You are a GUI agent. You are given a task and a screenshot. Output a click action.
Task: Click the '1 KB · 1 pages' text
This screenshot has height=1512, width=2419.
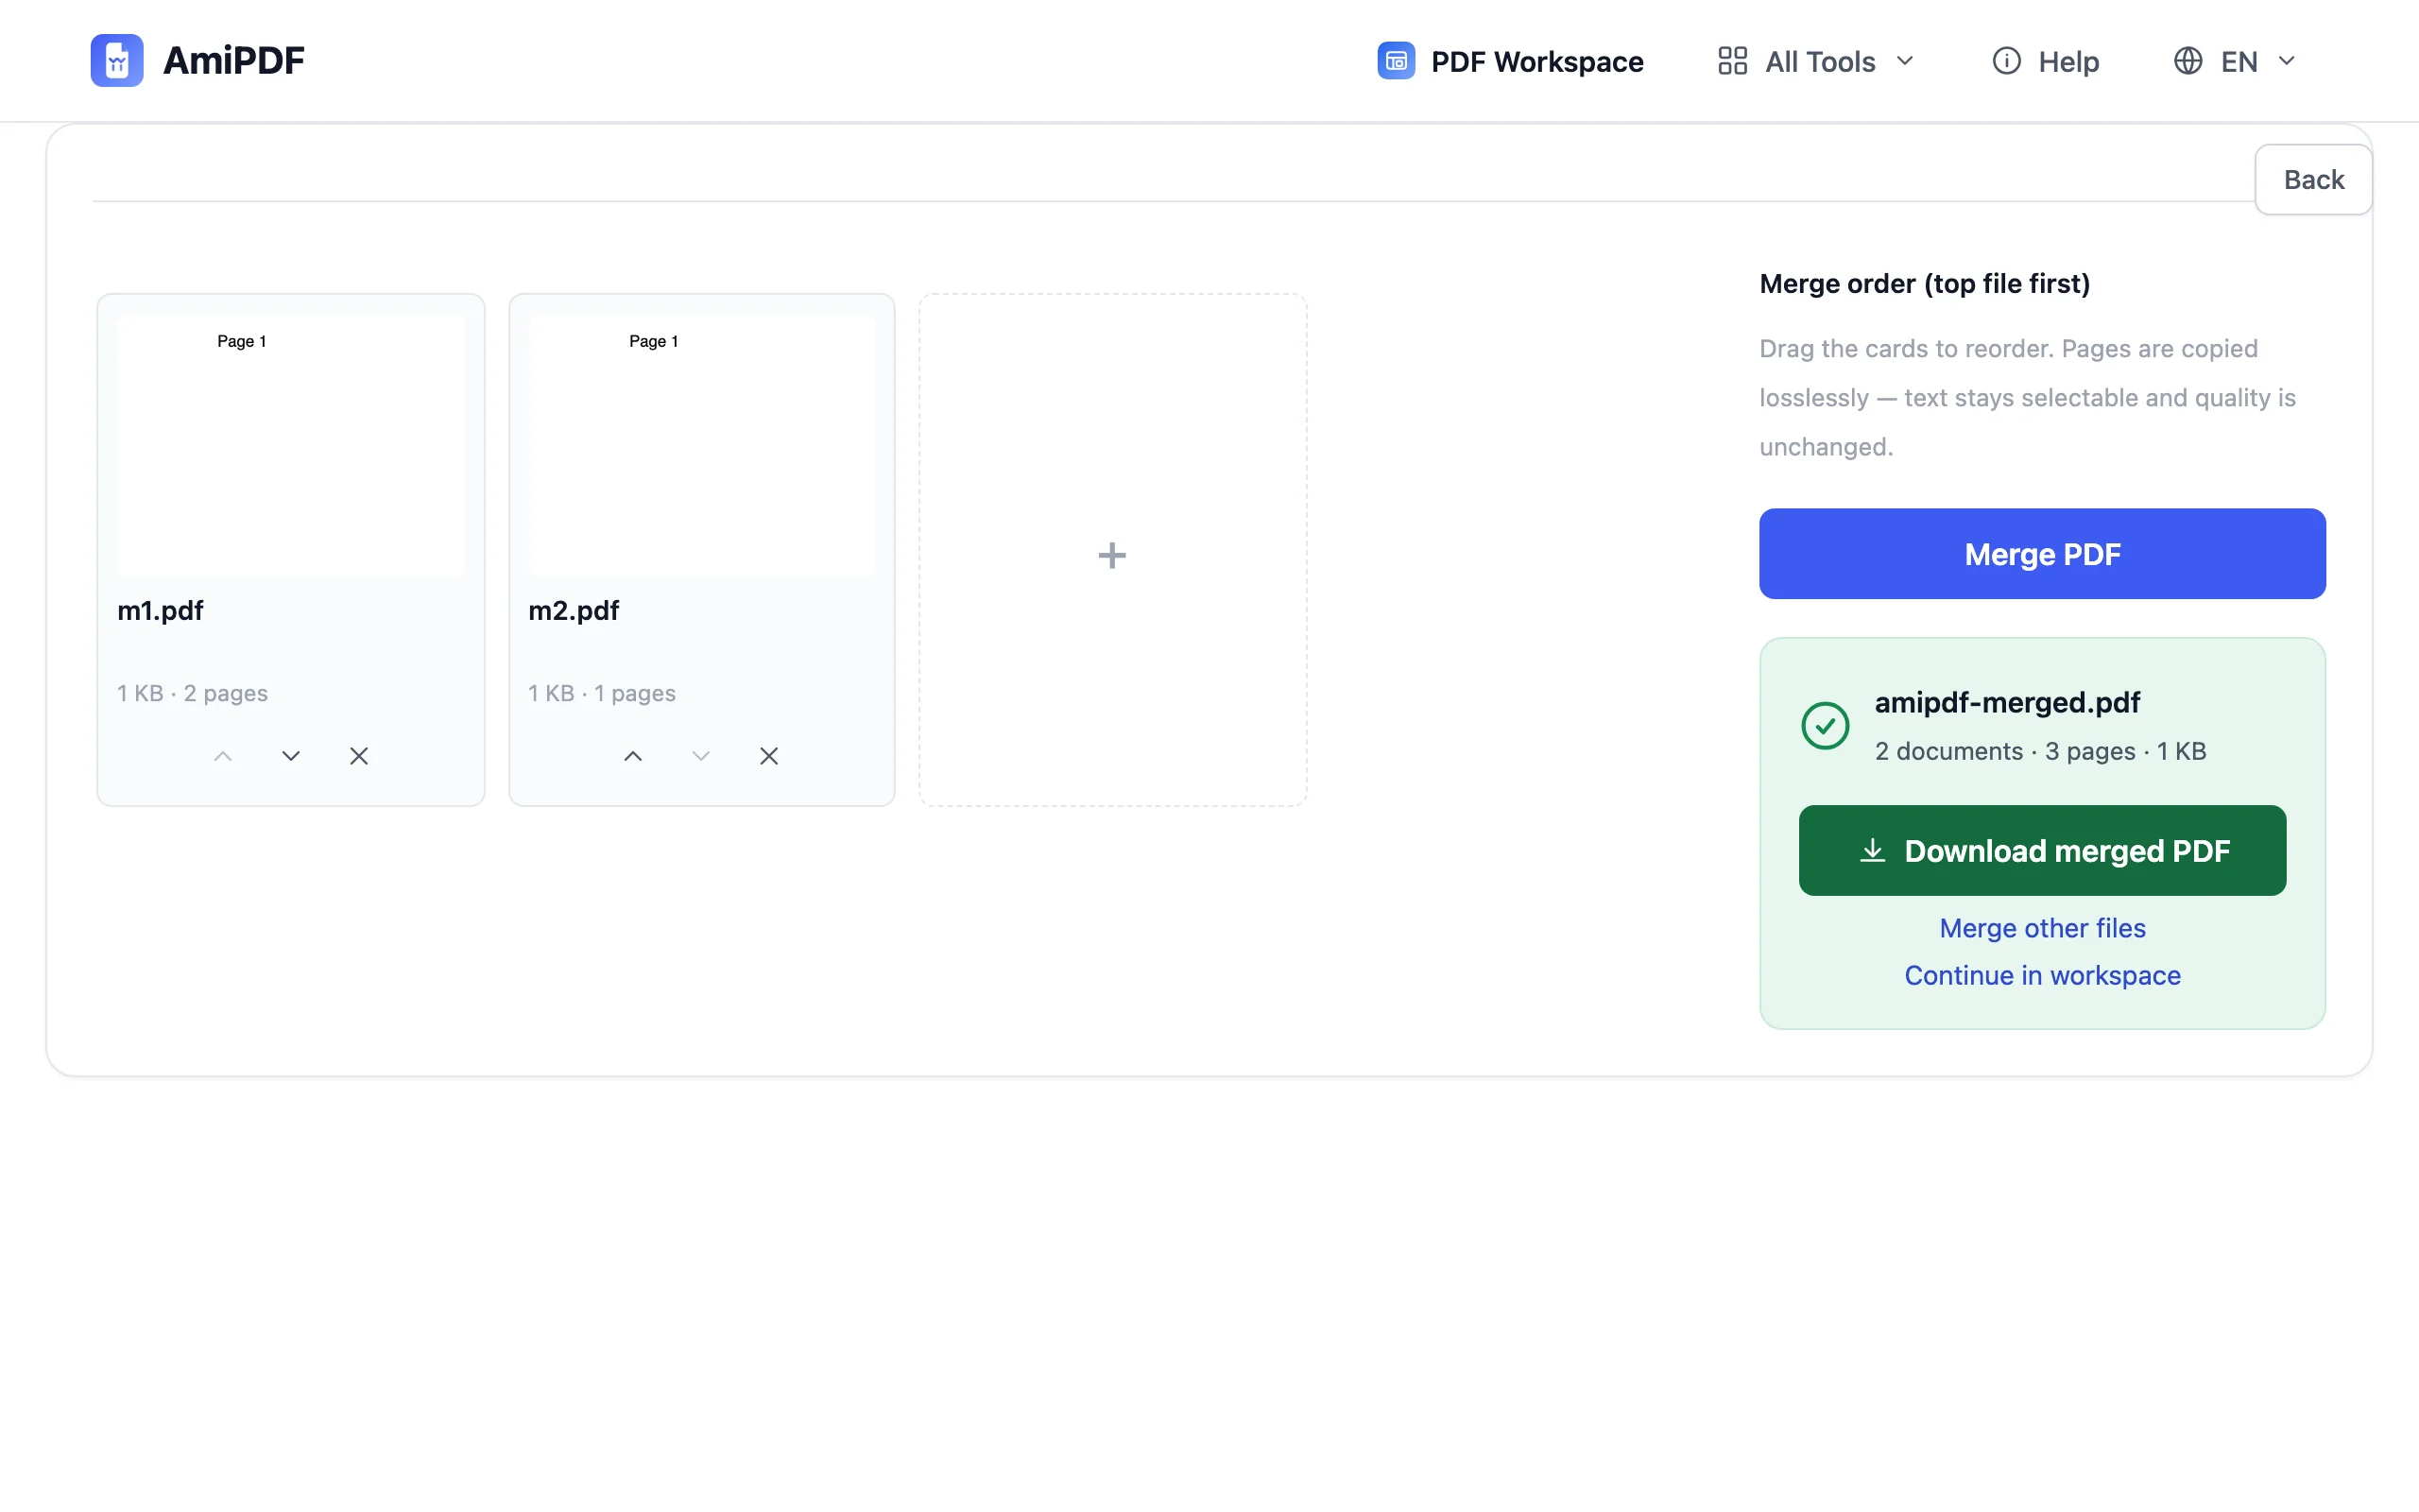tap(602, 693)
